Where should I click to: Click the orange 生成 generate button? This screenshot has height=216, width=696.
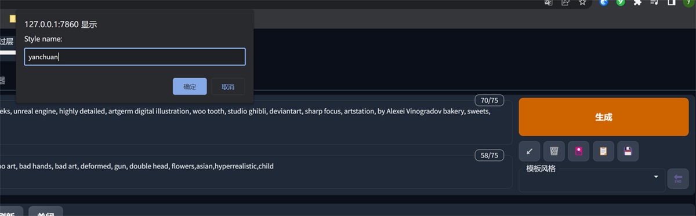point(603,117)
